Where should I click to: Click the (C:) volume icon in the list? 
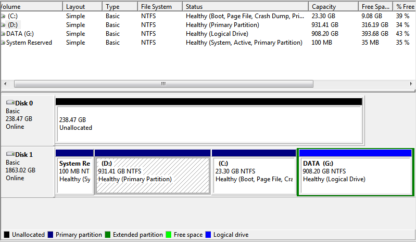[x=3, y=16]
